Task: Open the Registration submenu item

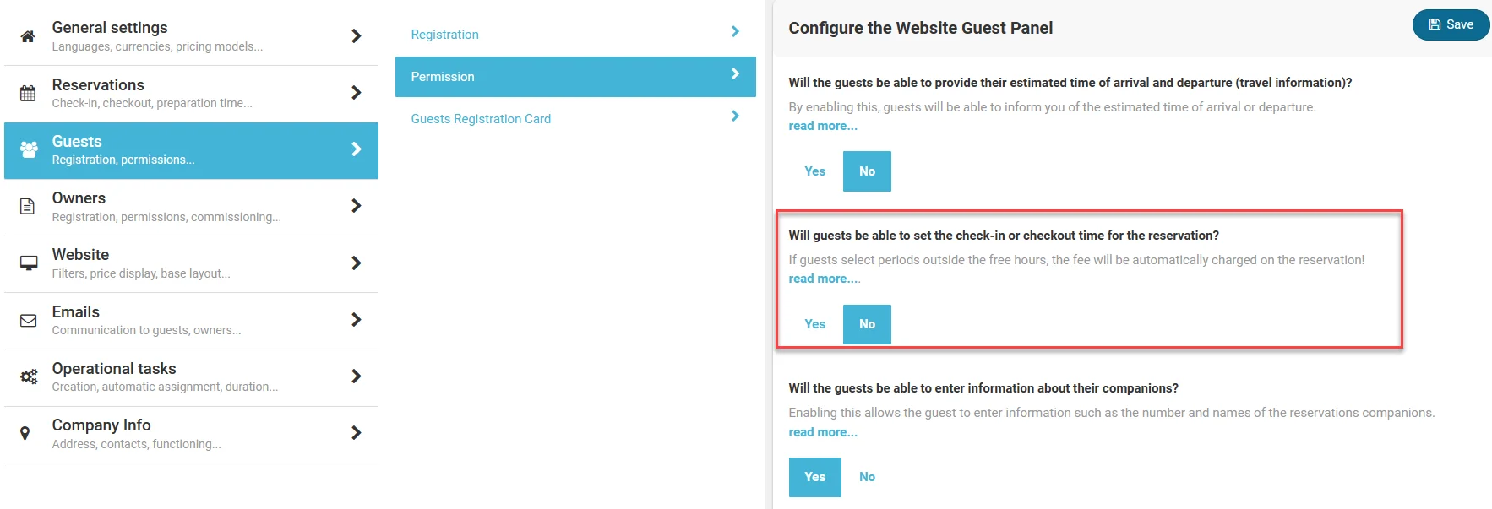Action: coord(445,35)
